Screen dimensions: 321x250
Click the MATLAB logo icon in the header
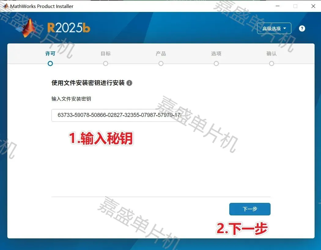click(27, 28)
